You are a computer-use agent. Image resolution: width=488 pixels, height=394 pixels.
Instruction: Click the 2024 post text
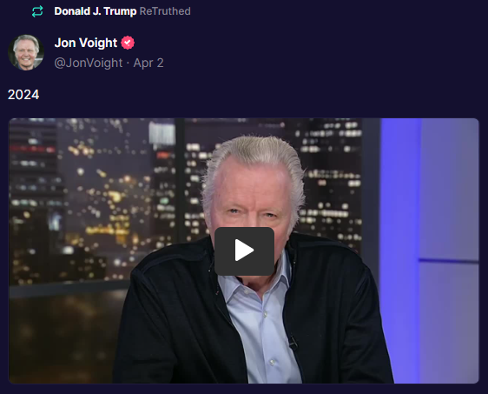point(23,95)
